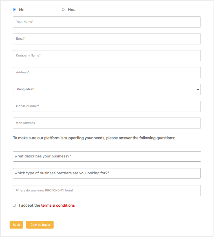Click the chevron arrow of country select
Image resolution: width=214 pixels, height=237 pixels.
click(198, 89)
